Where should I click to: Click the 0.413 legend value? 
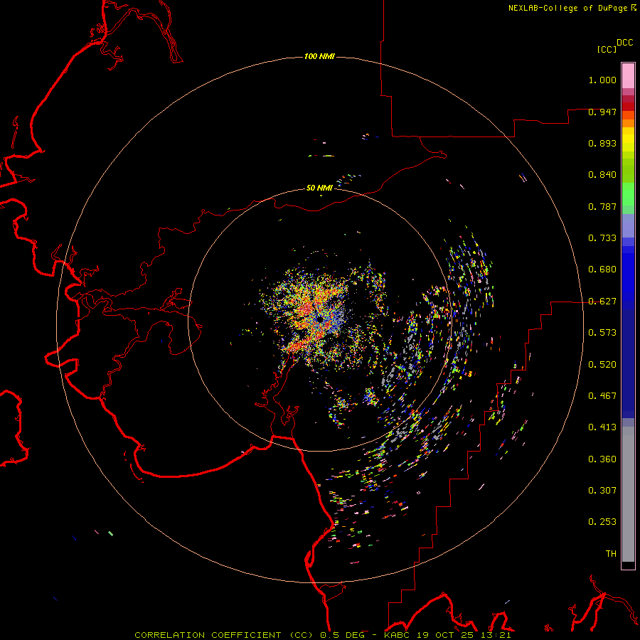point(602,427)
